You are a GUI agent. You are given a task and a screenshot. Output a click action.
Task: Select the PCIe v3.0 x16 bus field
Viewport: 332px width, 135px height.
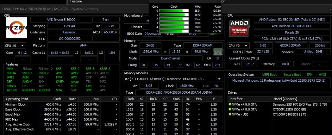click(x=291, y=39)
